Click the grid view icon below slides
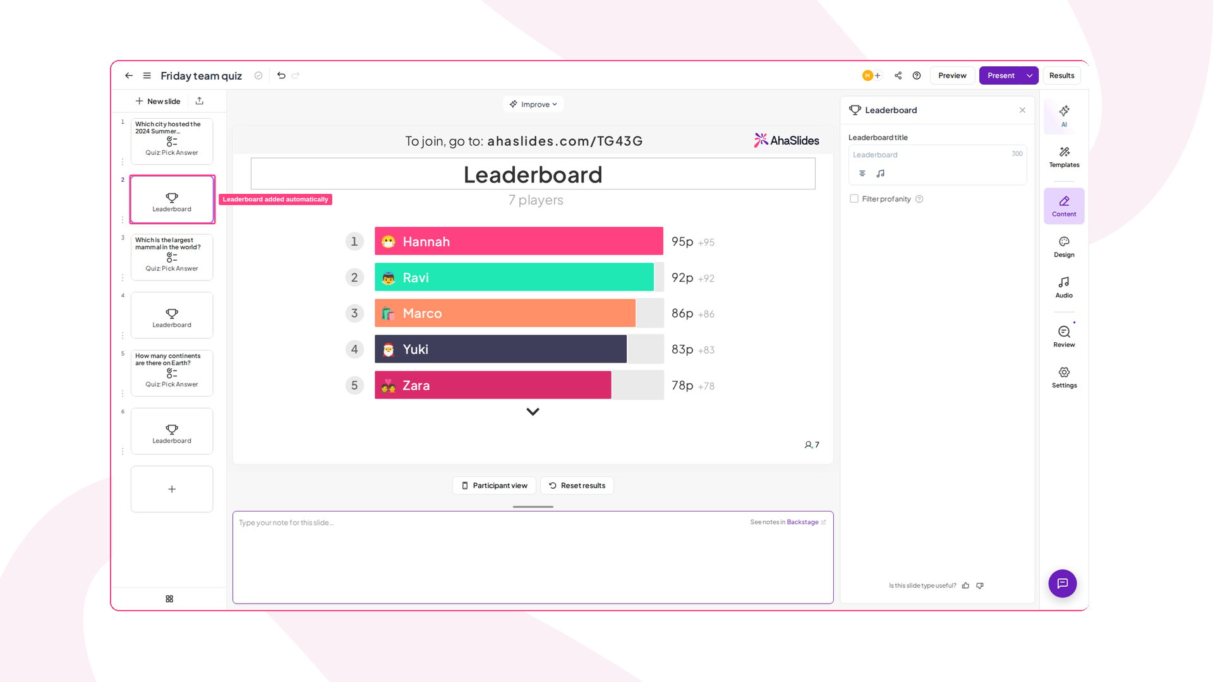1213x682 pixels. (169, 599)
